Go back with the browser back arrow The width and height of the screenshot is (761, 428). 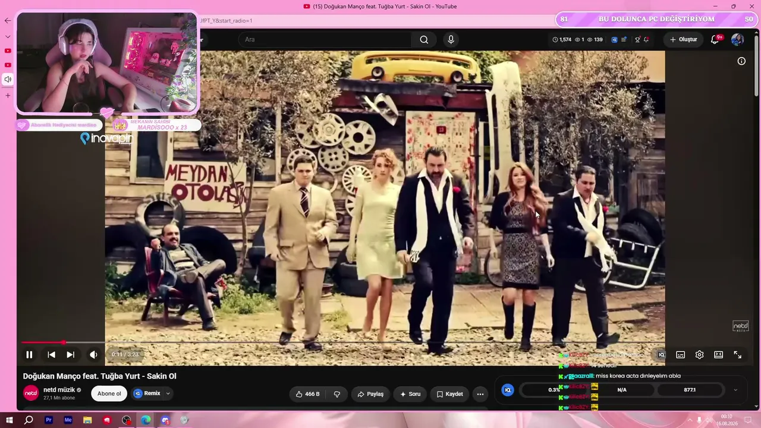(8, 21)
